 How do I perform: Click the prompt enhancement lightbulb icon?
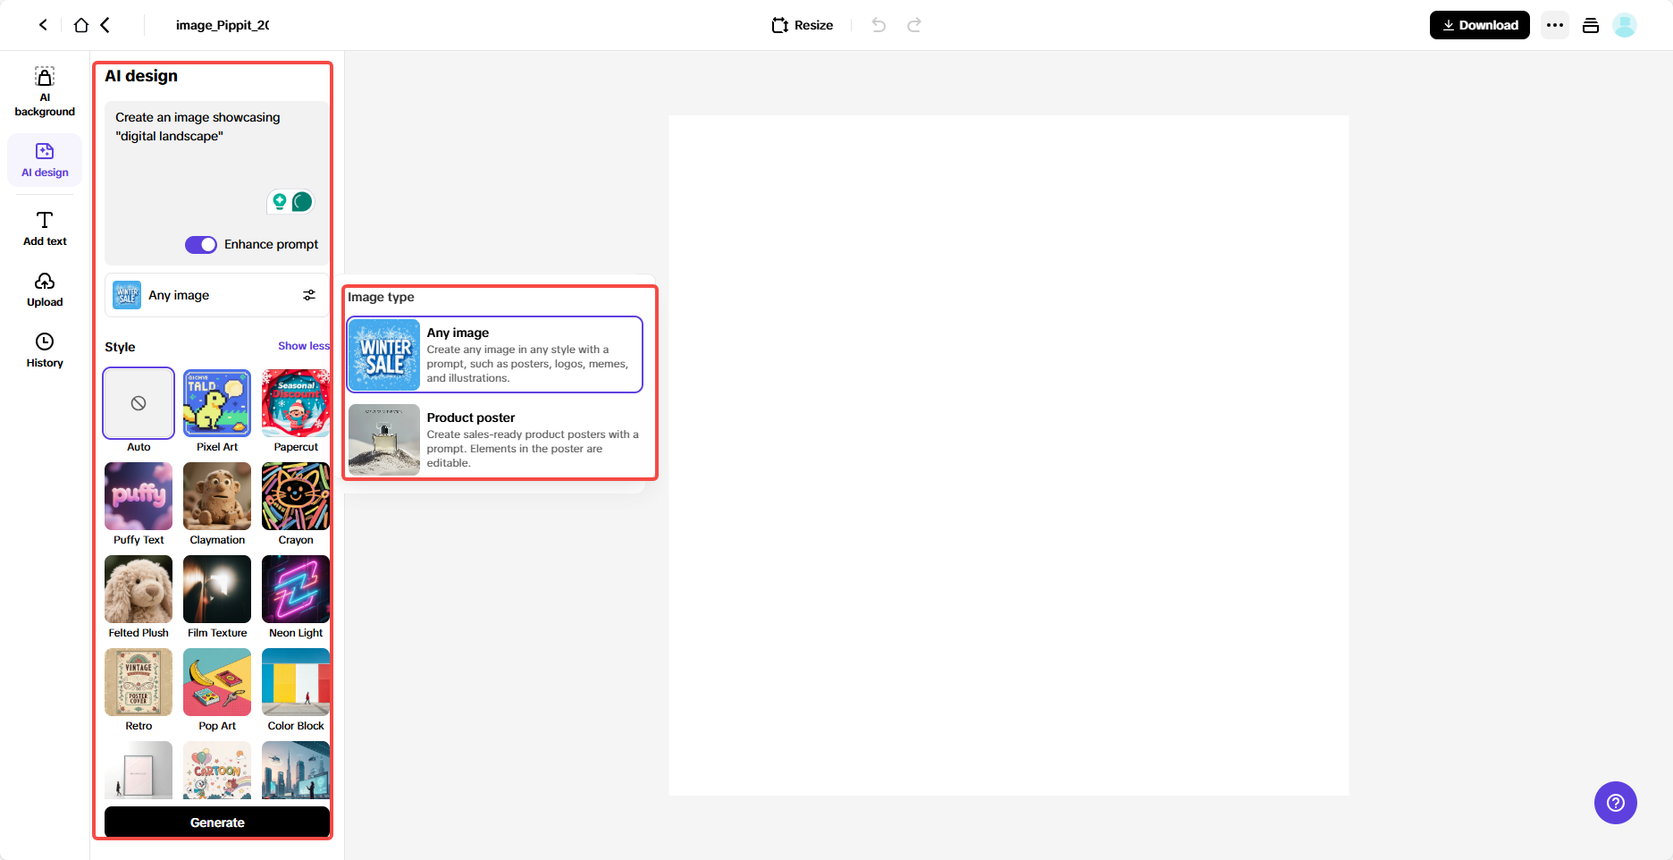(x=282, y=202)
